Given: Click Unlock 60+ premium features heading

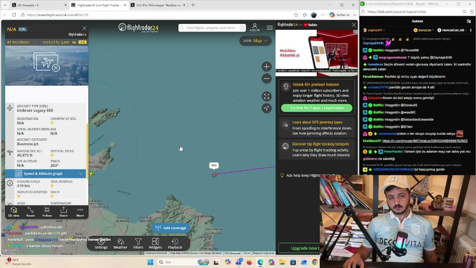Looking at the screenshot, I should pyautogui.click(x=316, y=84).
